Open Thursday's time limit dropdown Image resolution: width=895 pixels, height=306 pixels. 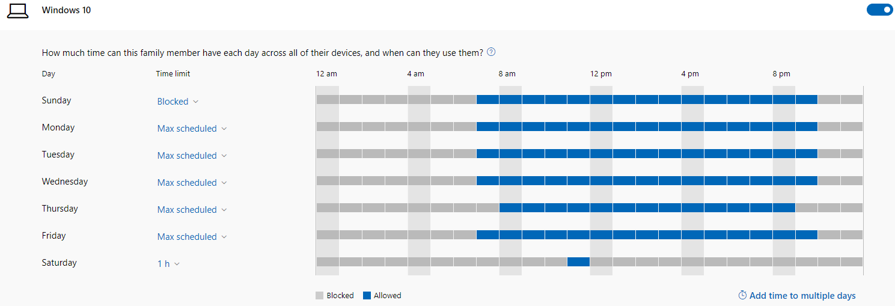(192, 210)
